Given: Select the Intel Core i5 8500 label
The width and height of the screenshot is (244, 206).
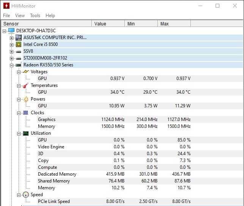Looking at the screenshot, I should click(x=41, y=44).
